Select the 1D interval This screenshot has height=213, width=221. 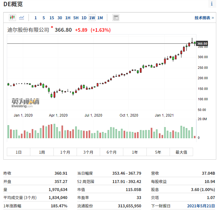click(x=84, y=18)
